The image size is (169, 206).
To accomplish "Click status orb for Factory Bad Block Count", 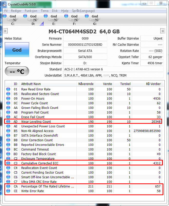I will pyautogui.click(x=8, y=154).
